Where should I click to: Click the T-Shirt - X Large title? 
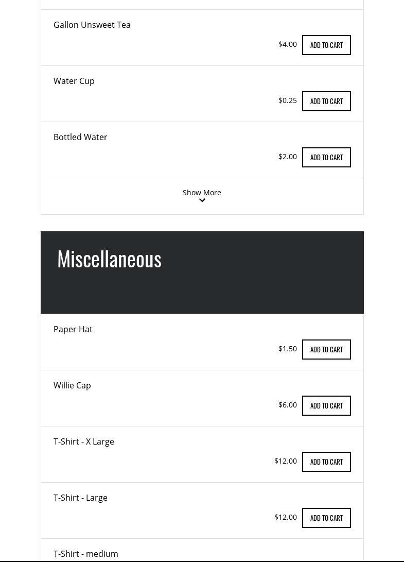point(84,441)
